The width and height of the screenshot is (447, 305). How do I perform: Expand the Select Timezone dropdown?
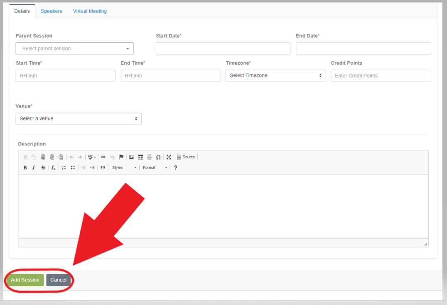(275, 76)
